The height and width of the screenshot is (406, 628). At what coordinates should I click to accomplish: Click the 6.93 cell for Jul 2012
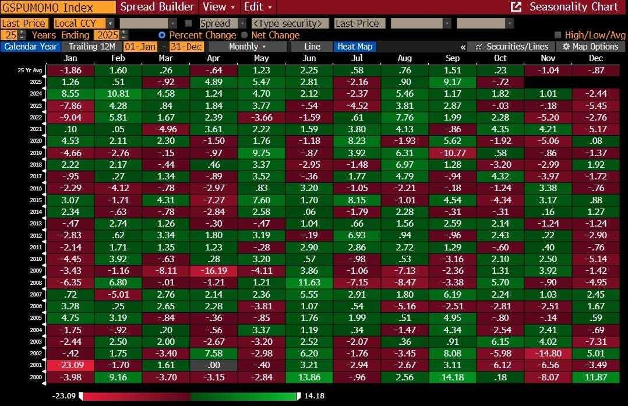click(357, 235)
